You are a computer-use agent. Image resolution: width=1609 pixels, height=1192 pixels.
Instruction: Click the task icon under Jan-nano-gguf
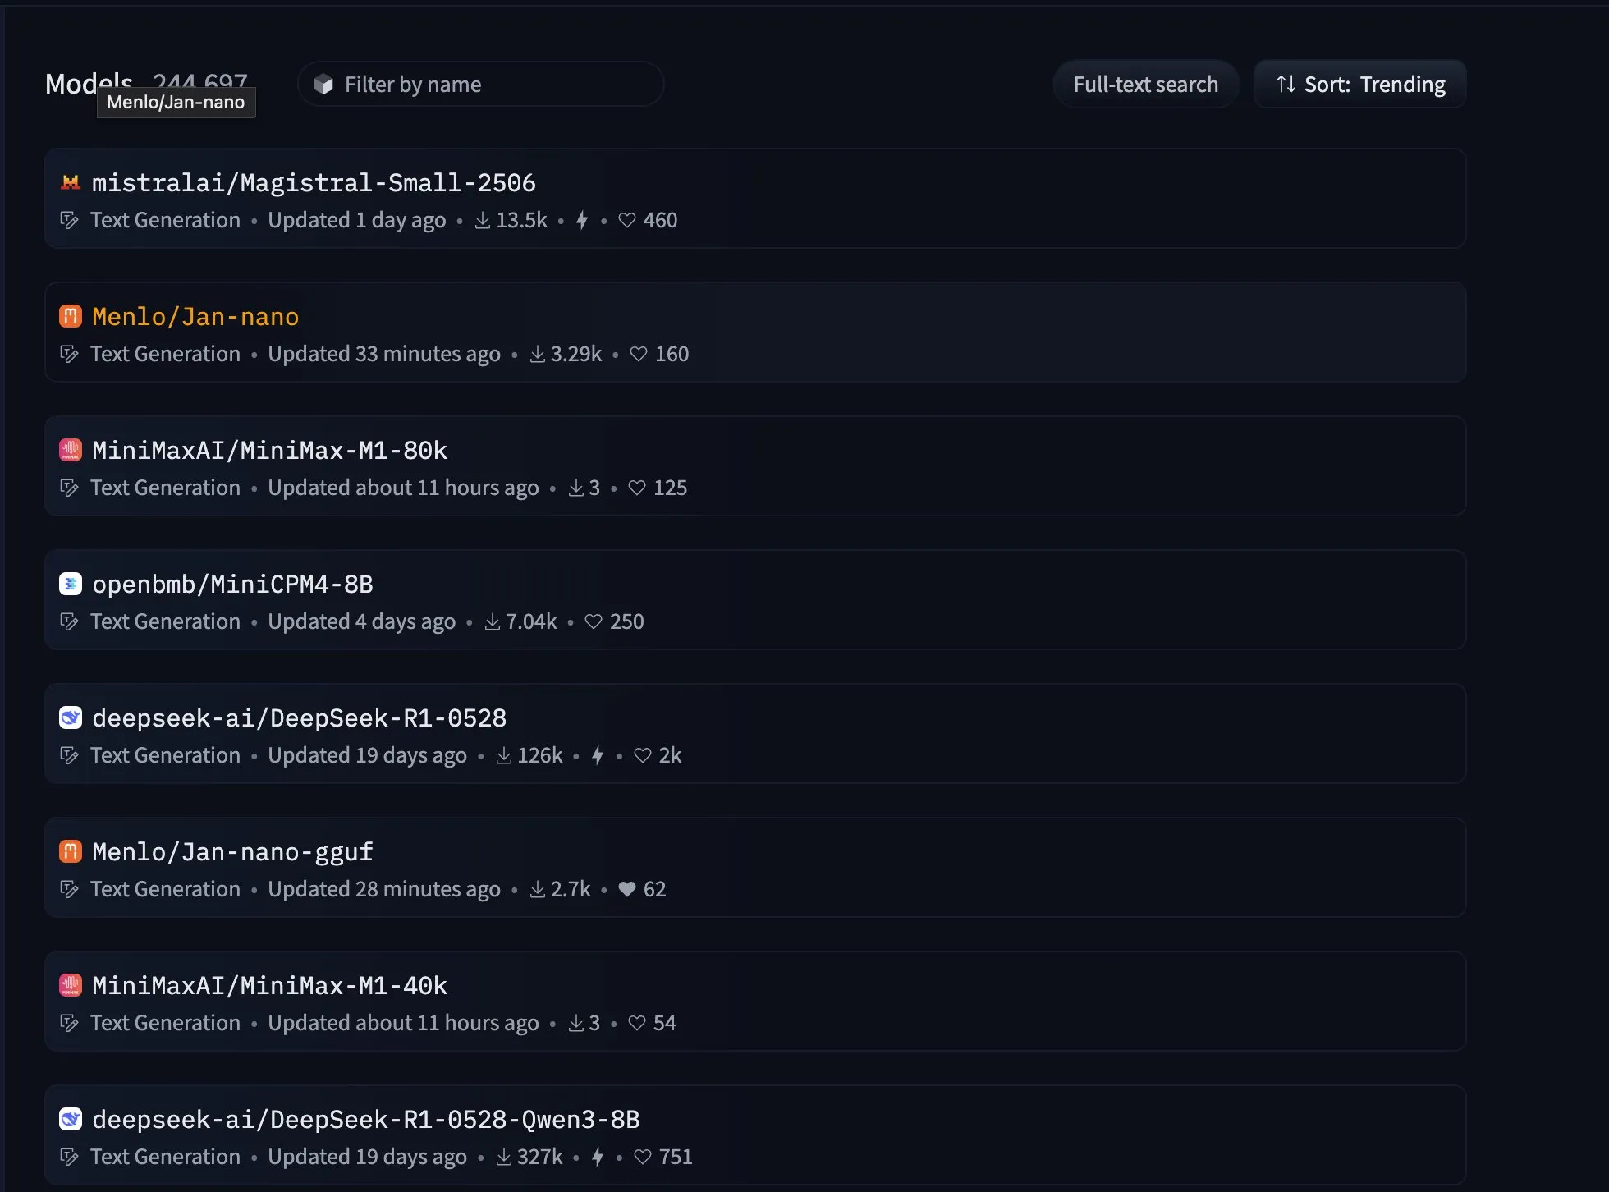coord(70,889)
